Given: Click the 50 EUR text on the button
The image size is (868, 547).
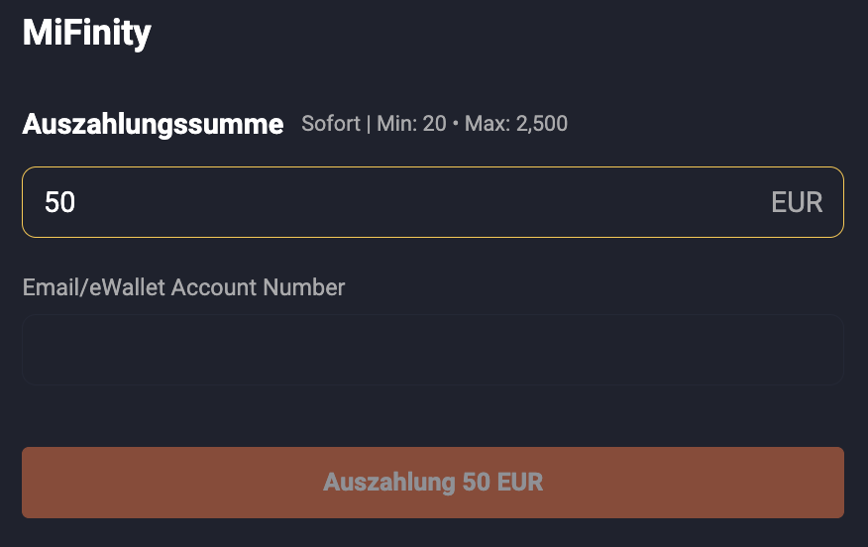Looking at the screenshot, I should [502, 483].
